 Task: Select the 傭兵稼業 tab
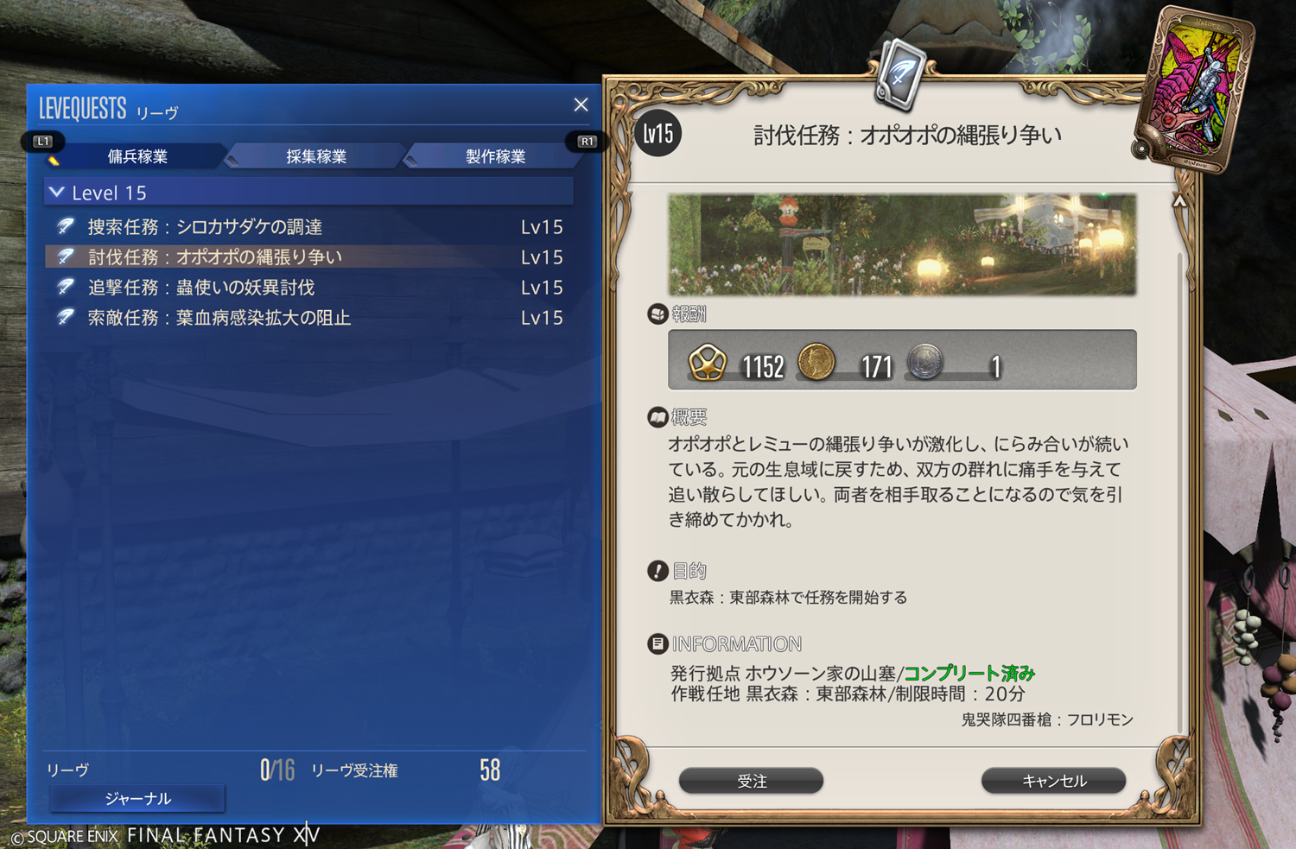coord(137,156)
